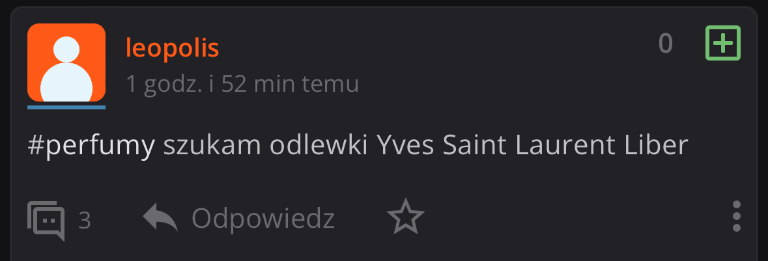This screenshot has width=768, height=261.
Task: Click the word 'szukam' in the post text
Action: (x=212, y=144)
